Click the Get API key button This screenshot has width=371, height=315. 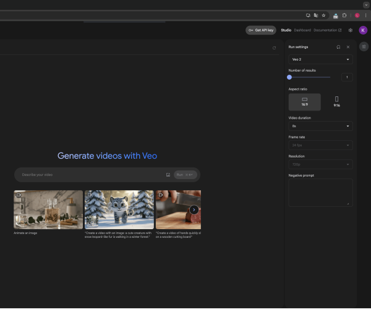click(x=261, y=30)
